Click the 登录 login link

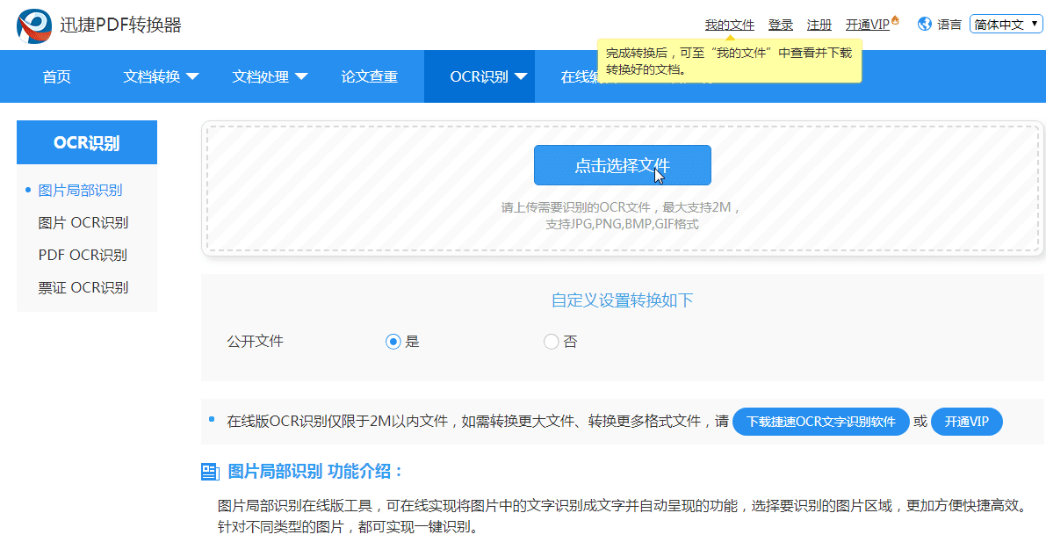780,24
